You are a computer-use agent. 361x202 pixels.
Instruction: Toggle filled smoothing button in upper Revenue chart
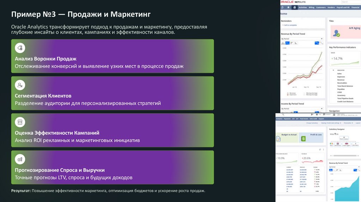pyautogui.click(x=317, y=43)
